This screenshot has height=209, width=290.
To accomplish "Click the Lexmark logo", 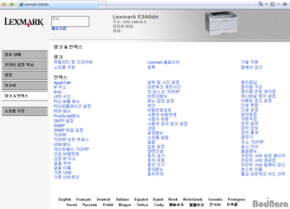I will tap(24, 22).
